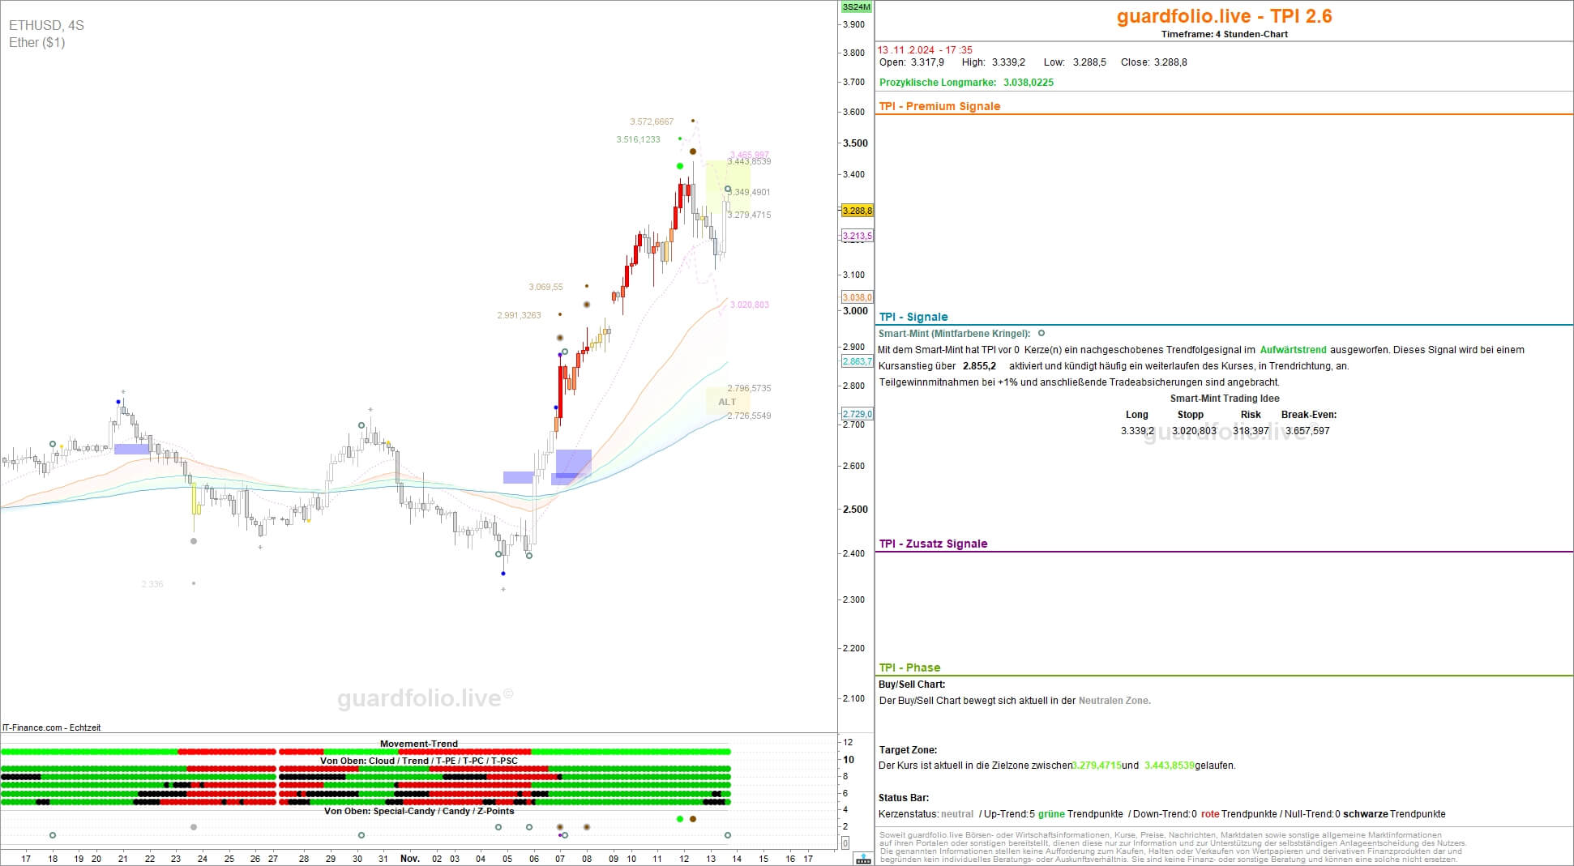Screen dimensions: 1574x866
Task: Select the yellow 3.288,8 current price label
Action: pos(857,211)
